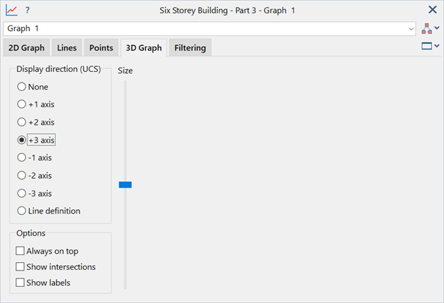Select the None display direction
The image size is (444, 303).
click(32, 87)
